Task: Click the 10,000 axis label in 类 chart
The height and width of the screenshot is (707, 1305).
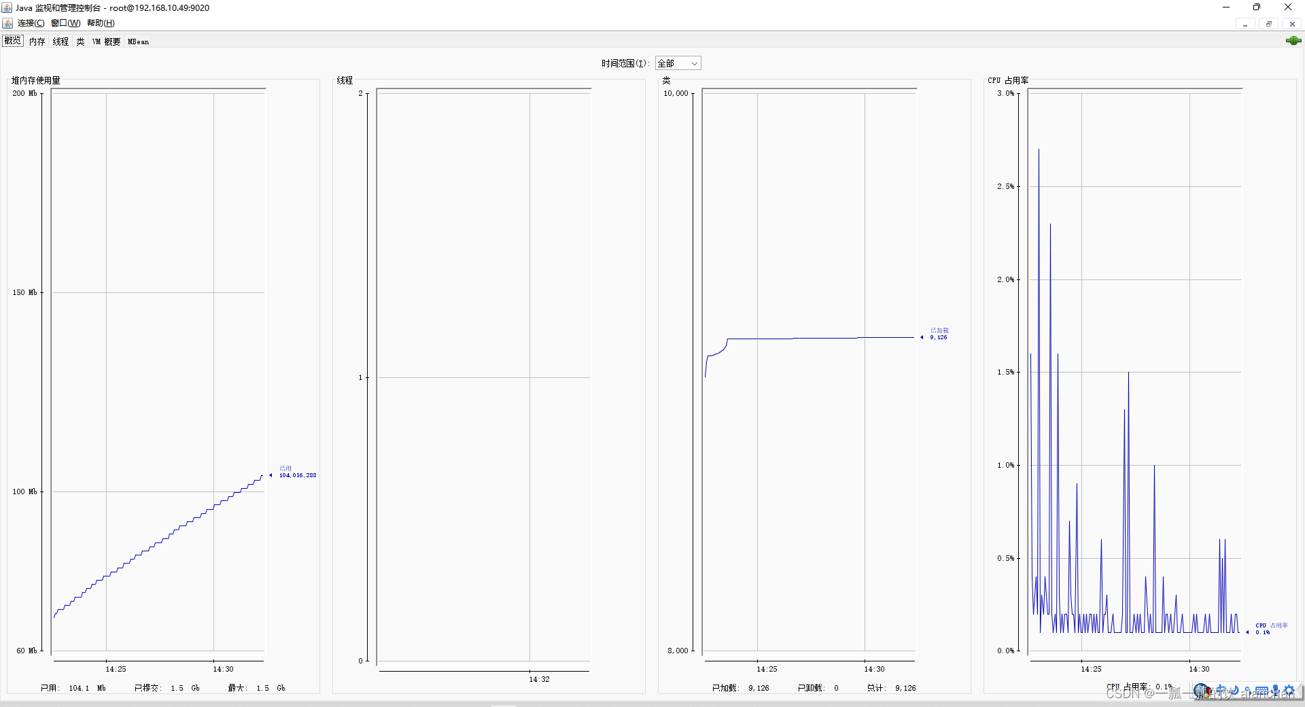Action: coord(676,93)
